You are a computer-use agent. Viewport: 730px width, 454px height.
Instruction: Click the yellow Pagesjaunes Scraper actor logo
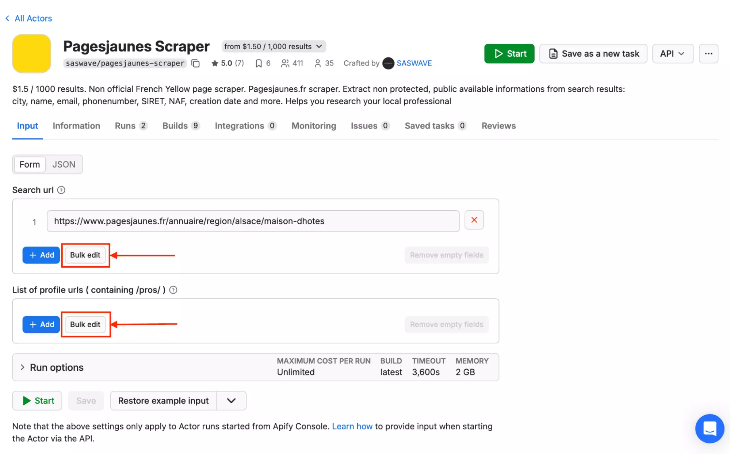[31, 54]
